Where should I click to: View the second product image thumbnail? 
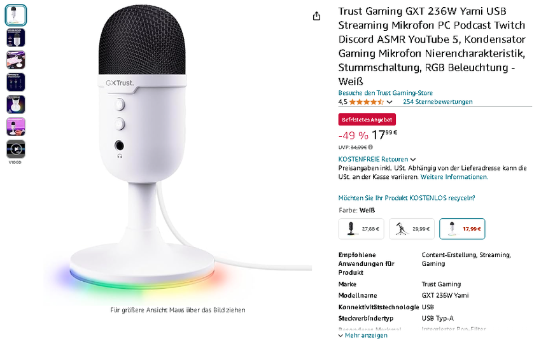coord(16,38)
